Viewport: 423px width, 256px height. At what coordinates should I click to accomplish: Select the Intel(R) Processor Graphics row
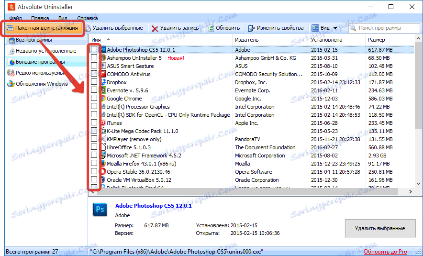click(251, 107)
